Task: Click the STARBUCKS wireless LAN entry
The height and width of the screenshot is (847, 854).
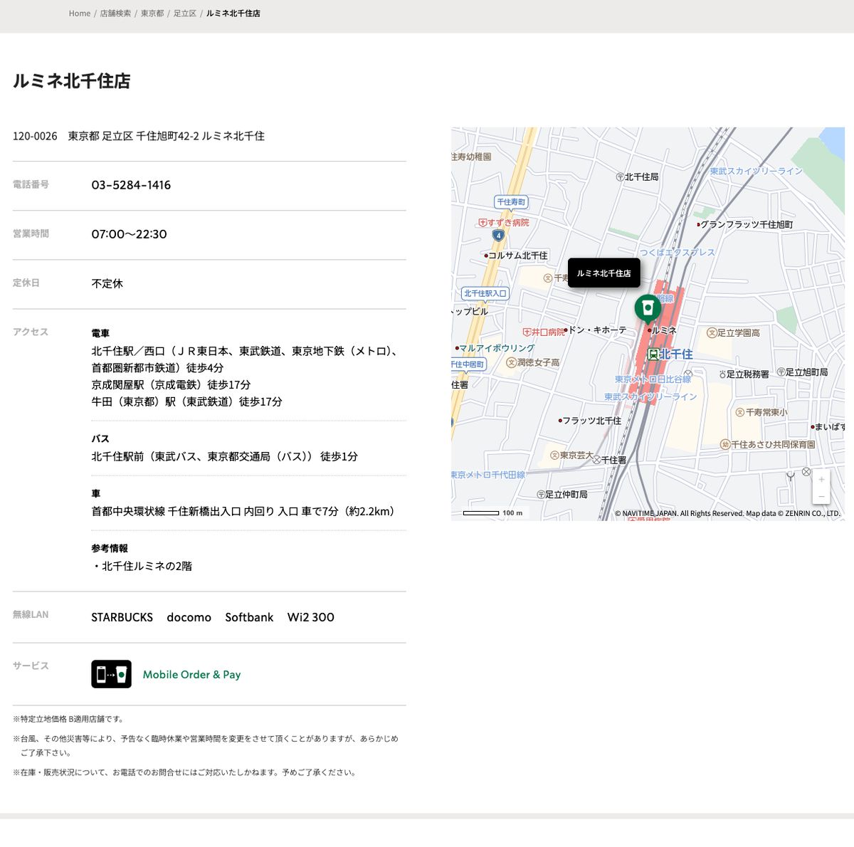Action: pyautogui.click(x=122, y=617)
